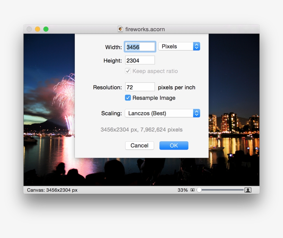Toggle the Keep aspect ratio checkbox
Viewport: 283px width, 238px height.
128,71
